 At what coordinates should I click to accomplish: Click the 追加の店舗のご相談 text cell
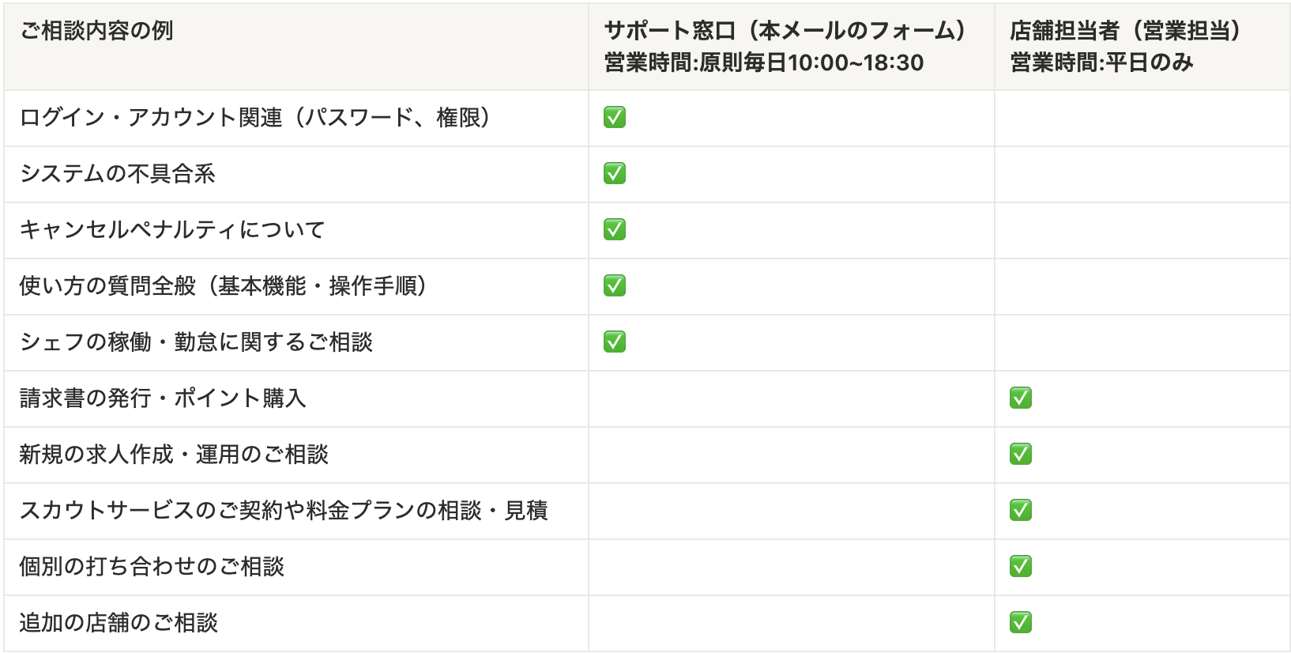119,623
